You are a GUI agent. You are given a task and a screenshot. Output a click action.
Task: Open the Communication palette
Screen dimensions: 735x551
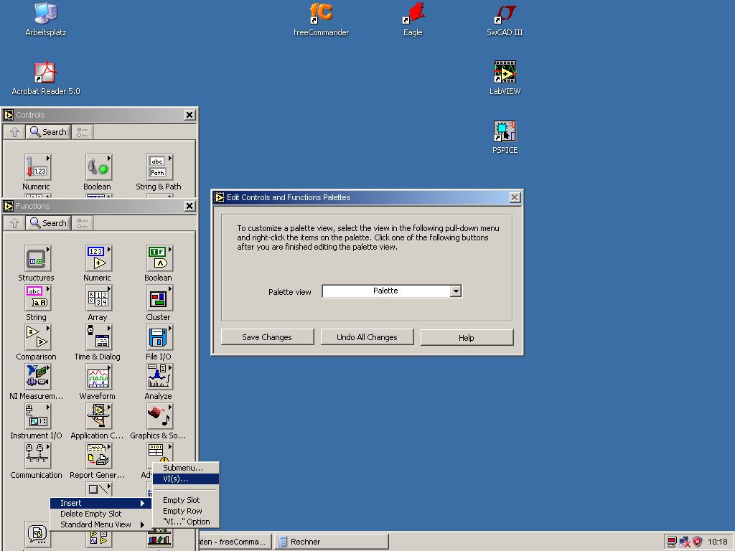[x=37, y=456]
